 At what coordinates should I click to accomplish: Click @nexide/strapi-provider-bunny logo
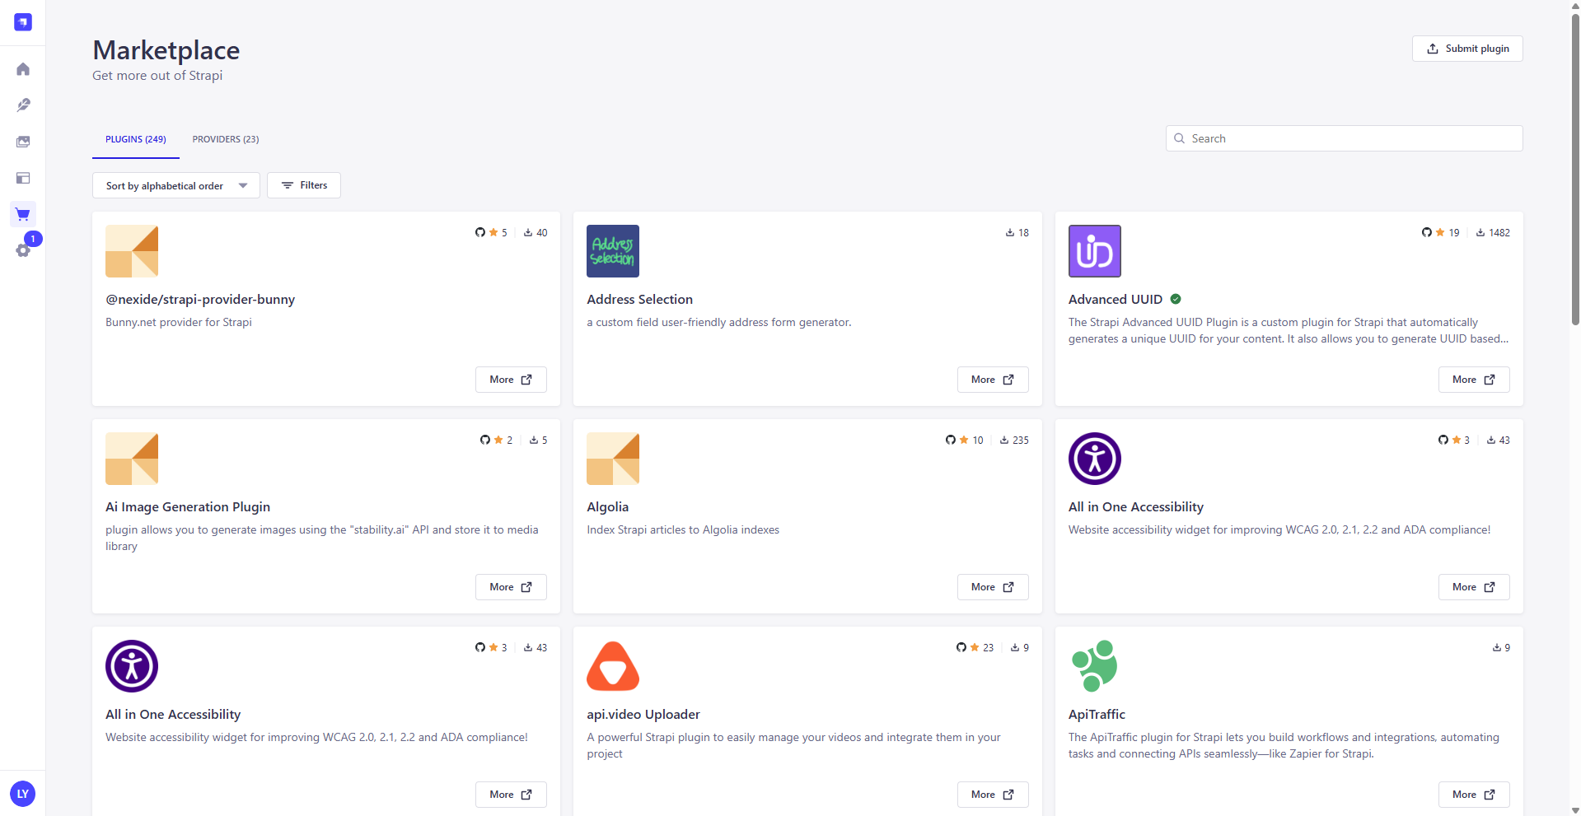click(x=132, y=251)
